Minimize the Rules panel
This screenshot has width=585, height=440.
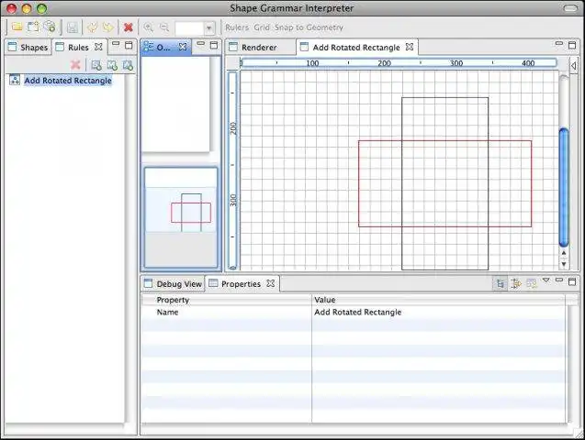point(116,44)
